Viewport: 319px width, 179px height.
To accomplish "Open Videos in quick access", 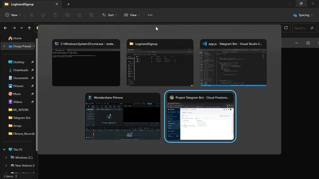I will click(15, 102).
